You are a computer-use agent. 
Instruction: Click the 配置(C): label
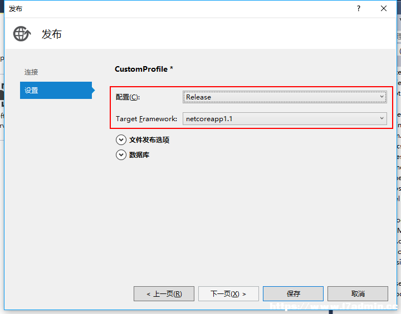[128, 97]
